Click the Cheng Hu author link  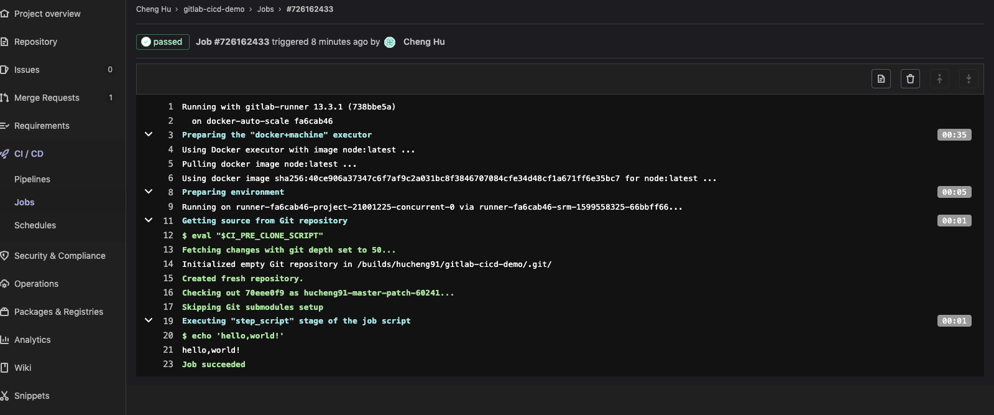tap(424, 42)
